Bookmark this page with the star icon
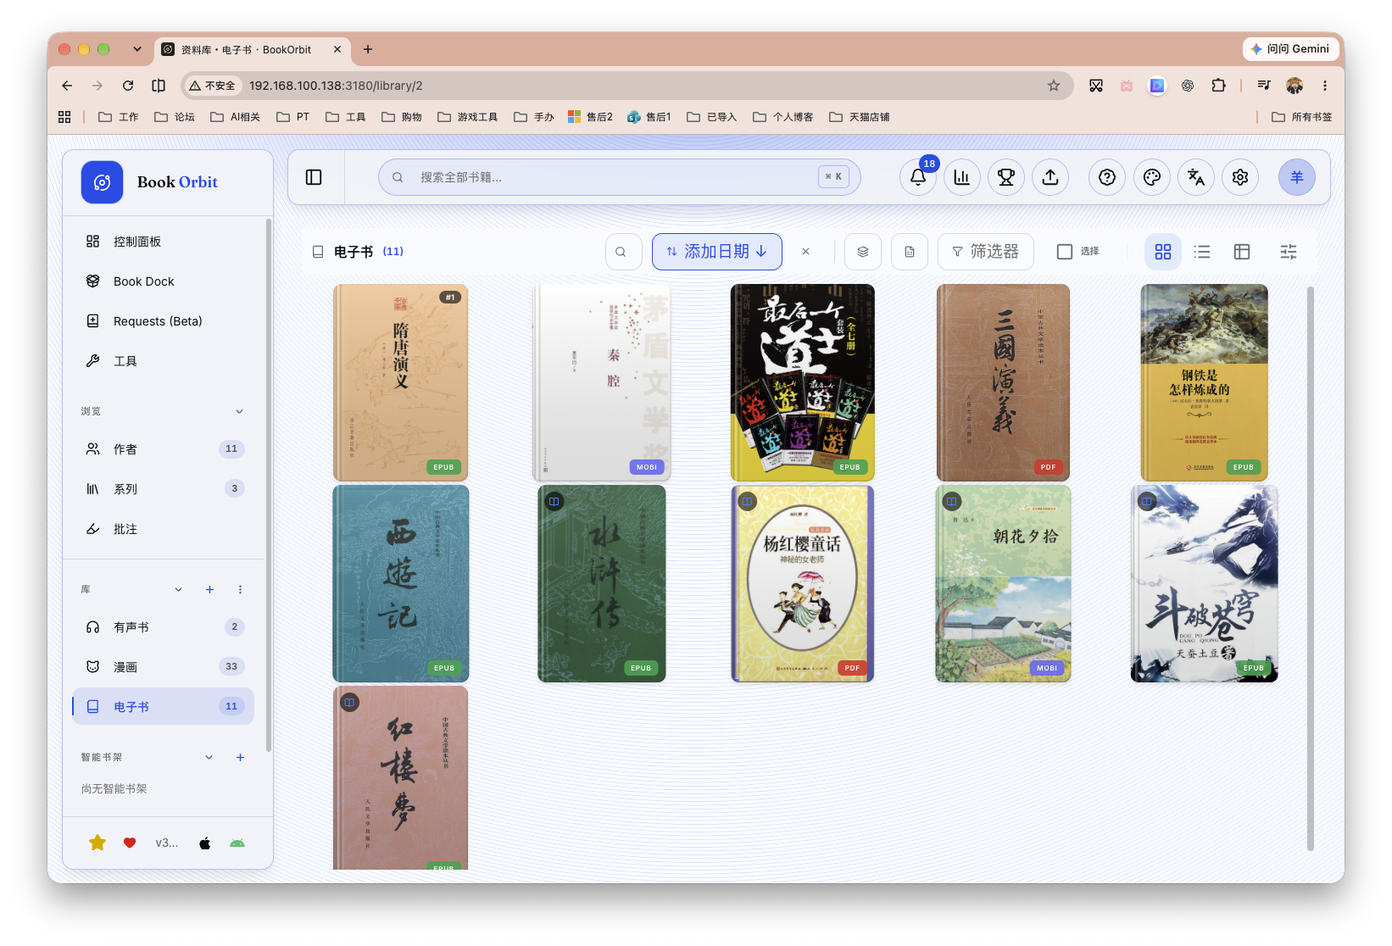Screen dimensions: 1392x946 [1054, 86]
